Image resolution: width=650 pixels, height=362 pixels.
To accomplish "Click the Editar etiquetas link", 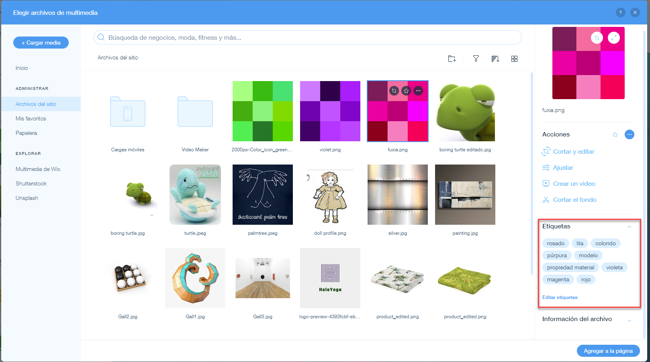I will [560, 297].
